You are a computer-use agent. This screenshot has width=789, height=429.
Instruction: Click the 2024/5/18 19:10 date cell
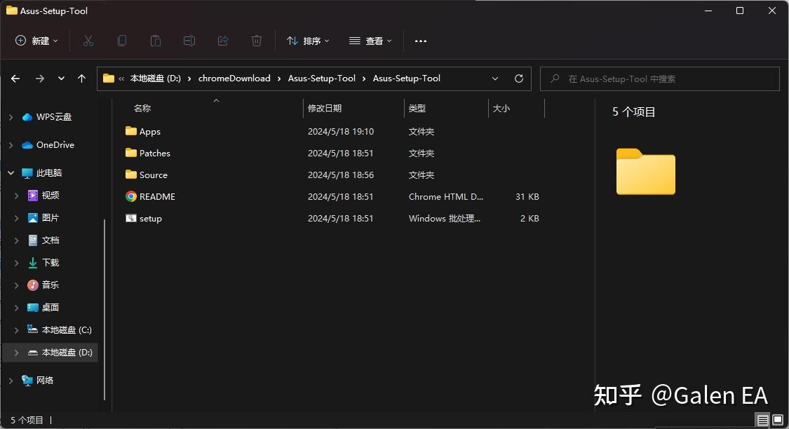(x=341, y=131)
